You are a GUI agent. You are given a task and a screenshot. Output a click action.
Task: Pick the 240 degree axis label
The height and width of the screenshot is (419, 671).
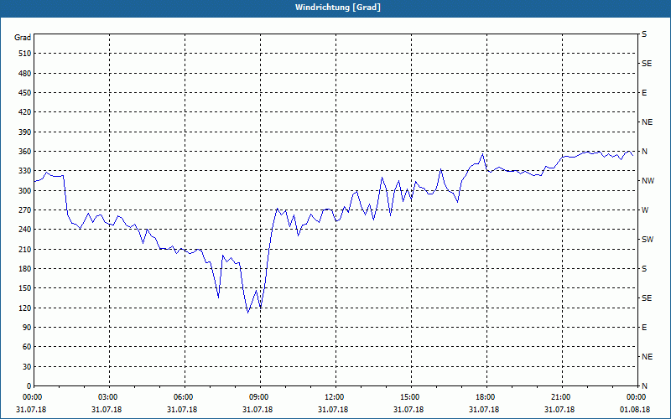(25, 230)
